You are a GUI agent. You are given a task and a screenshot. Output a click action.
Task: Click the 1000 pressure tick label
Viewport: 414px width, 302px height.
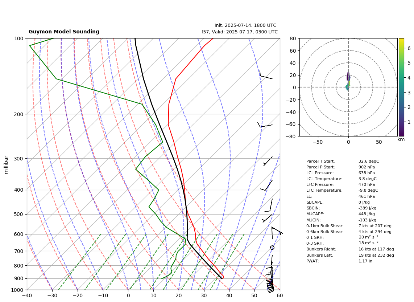[17, 290]
